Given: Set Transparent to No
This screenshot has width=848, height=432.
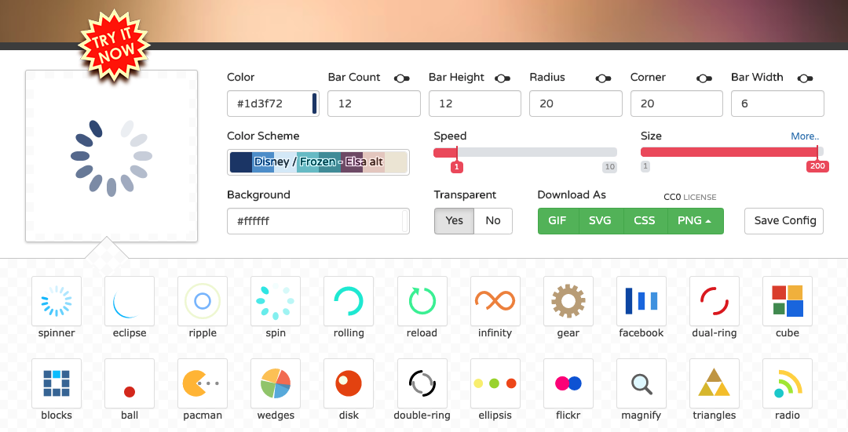Looking at the screenshot, I should (x=493, y=221).
